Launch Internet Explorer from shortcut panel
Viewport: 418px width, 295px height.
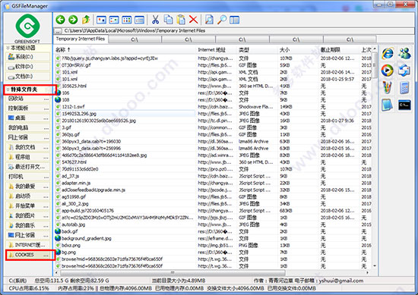[x=388, y=53]
